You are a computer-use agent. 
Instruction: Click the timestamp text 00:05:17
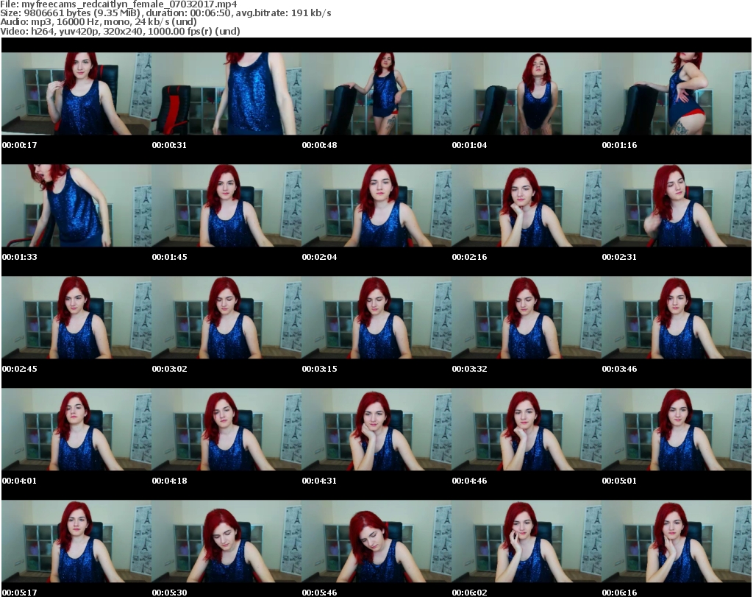pos(20,593)
